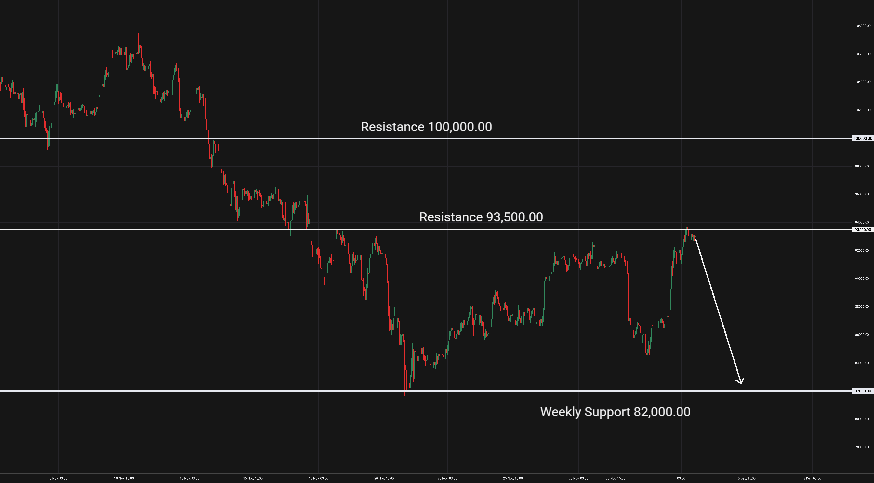The height and width of the screenshot is (483, 874).
Task: Select the Resistance 93,500.00 text annotation
Action: (481, 217)
